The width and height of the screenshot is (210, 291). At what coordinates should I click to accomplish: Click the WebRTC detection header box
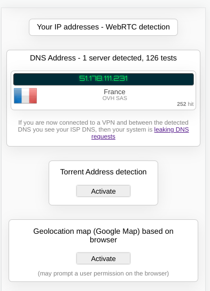click(103, 27)
